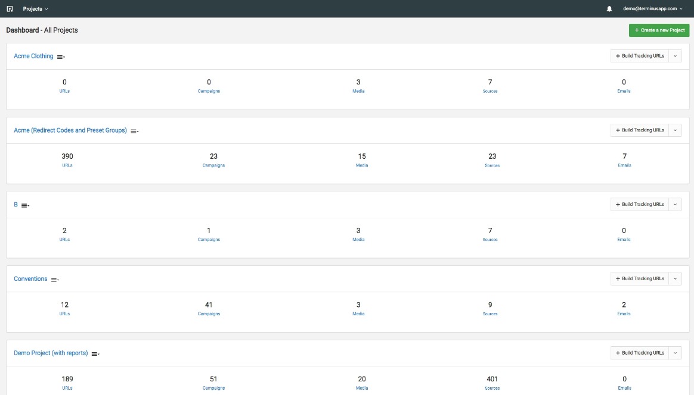Click Build Tracking URLs for Acme Redirect Codes project
This screenshot has height=395, width=694.
pos(640,130)
